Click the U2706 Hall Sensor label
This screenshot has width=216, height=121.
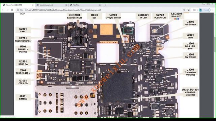pos(190,23)
